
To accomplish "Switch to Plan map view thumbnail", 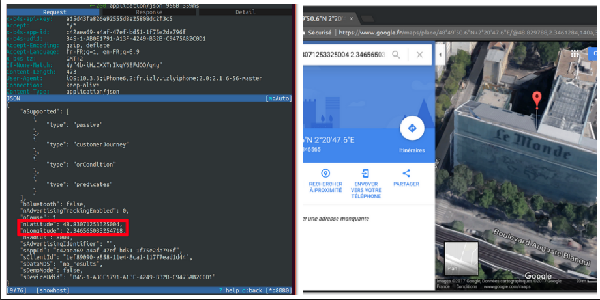I will click(x=460, y=258).
